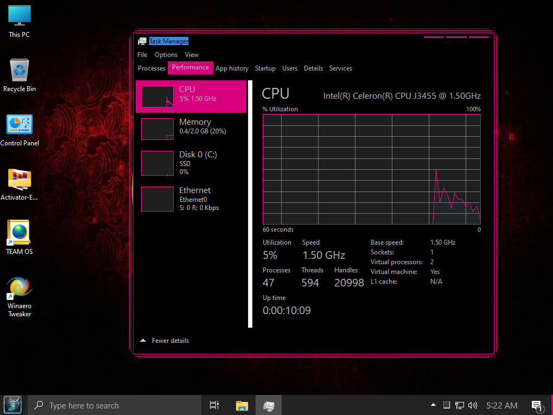This screenshot has width=553, height=415.
Task: Open This PC desktop icon
Action: pos(20,22)
